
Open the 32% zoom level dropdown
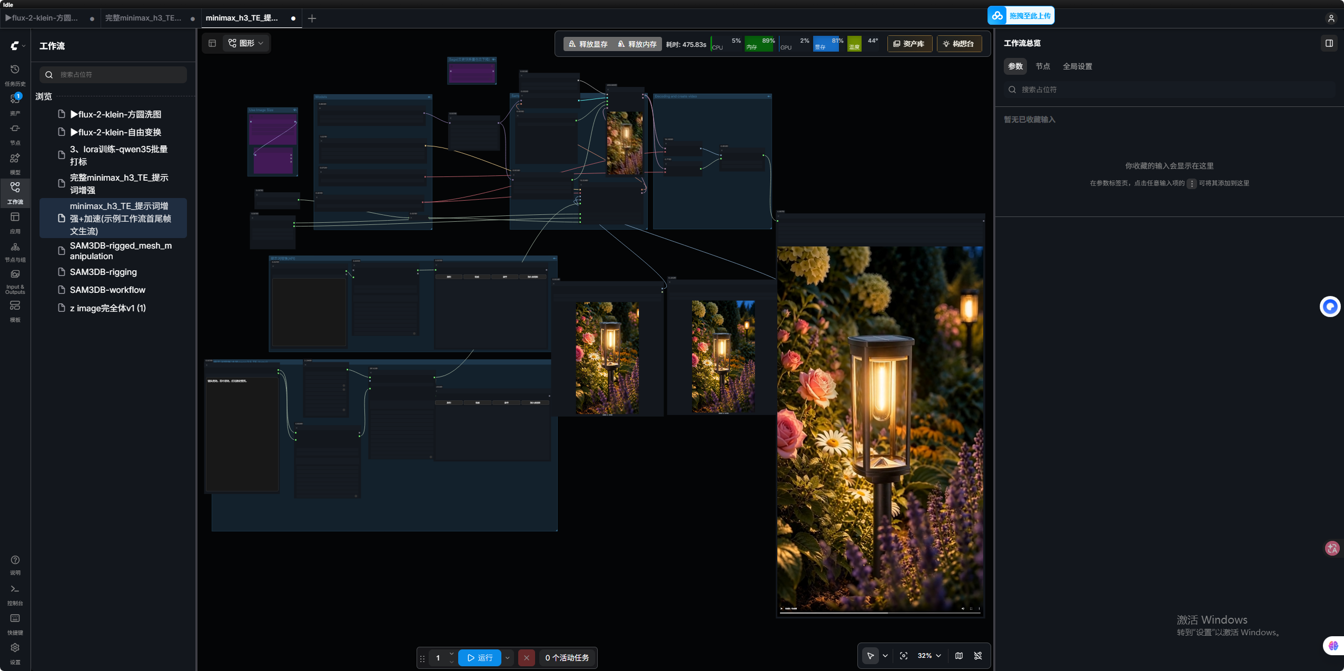(x=929, y=656)
